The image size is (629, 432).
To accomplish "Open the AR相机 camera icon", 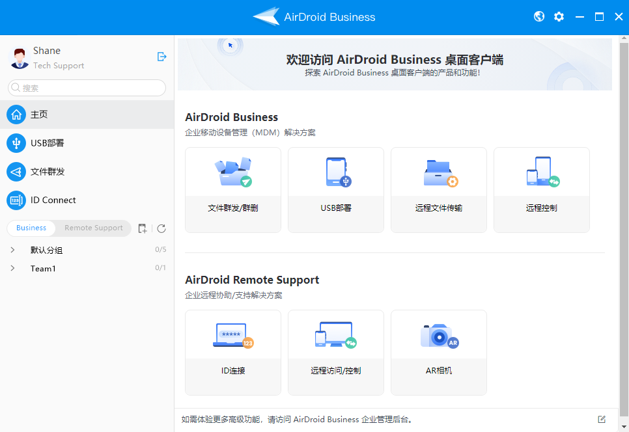I will 440,336.
